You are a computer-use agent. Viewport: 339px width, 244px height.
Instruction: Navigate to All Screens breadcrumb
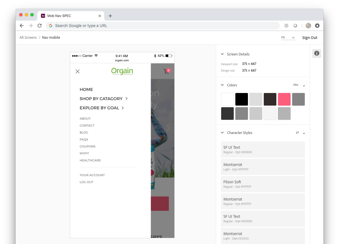coord(28,38)
